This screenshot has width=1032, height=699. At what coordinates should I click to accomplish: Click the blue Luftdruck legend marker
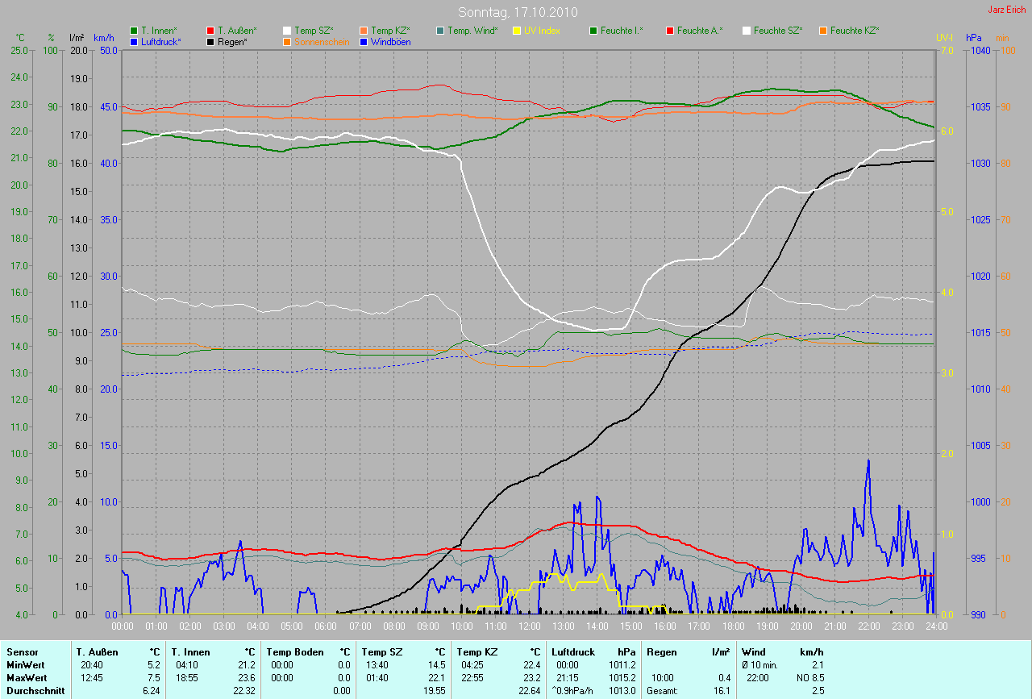pyautogui.click(x=135, y=41)
